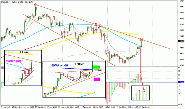Click the 7 Dec 08:00 time label
185x109 pixels.
pyautogui.click(x=86, y=107)
